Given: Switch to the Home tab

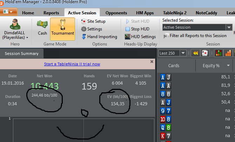Looking at the screenshot, I should pos(28,13).
